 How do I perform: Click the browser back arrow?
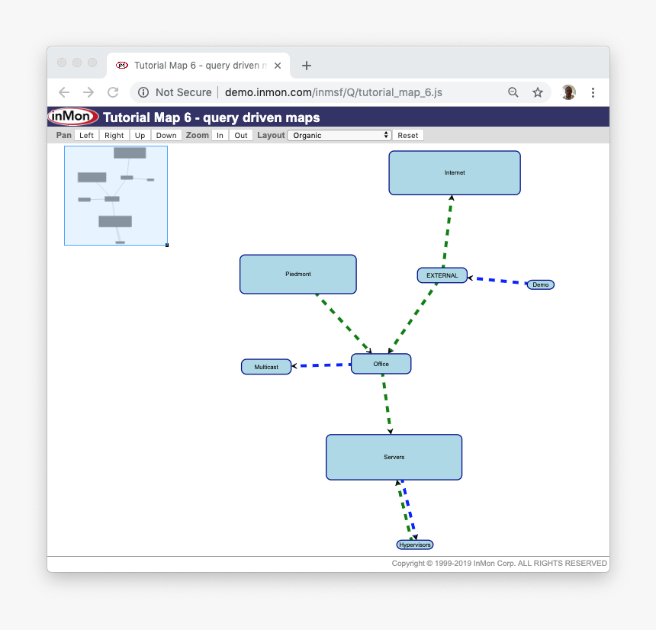64,92
